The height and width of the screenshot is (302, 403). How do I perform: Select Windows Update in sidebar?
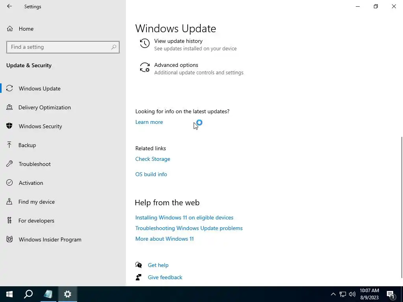(x=40, y=88)
